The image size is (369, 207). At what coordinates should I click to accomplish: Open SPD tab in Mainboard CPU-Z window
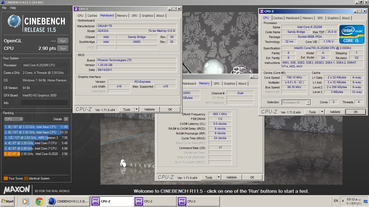pos(135,16)
